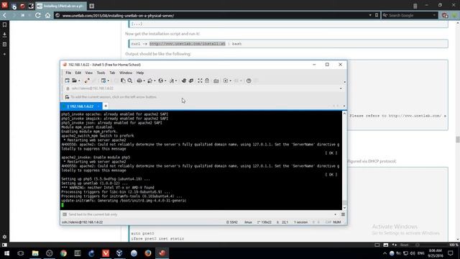Viewport: 460px width, 259px height.
Task: Click the Disconnect icon in Xshell toolbar
Action: 87,81
